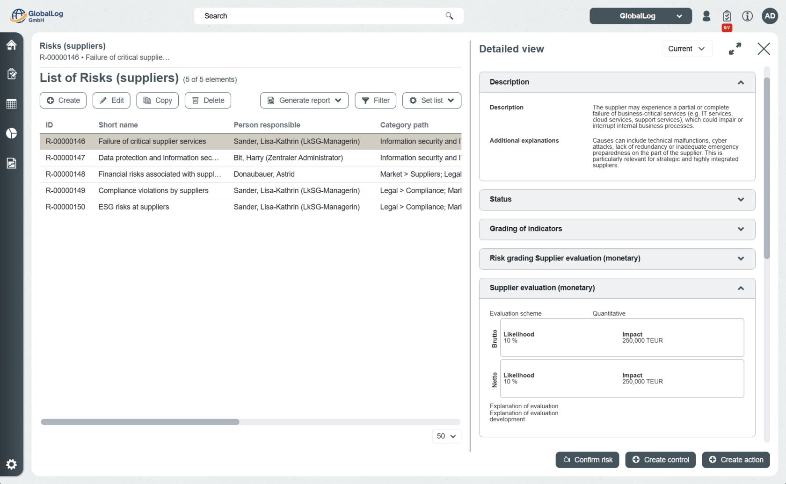Click the user profile icon
This screenshot has width=786, height=484.
[706, 16]
